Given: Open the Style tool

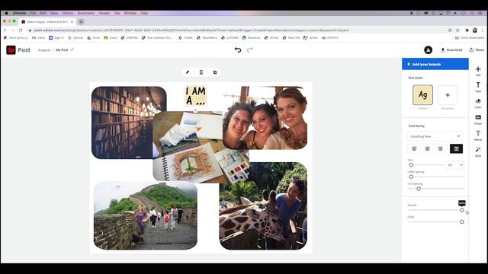Looking at the screenshot, I should point(478,151).
